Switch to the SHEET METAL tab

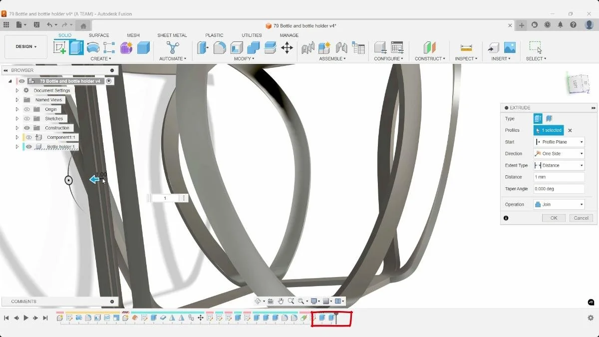(172, 35)
